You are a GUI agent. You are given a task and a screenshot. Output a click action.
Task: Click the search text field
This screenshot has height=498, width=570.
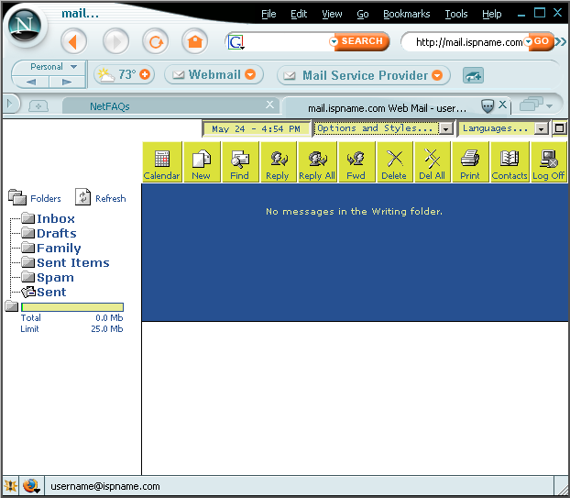tap(287, 42)
